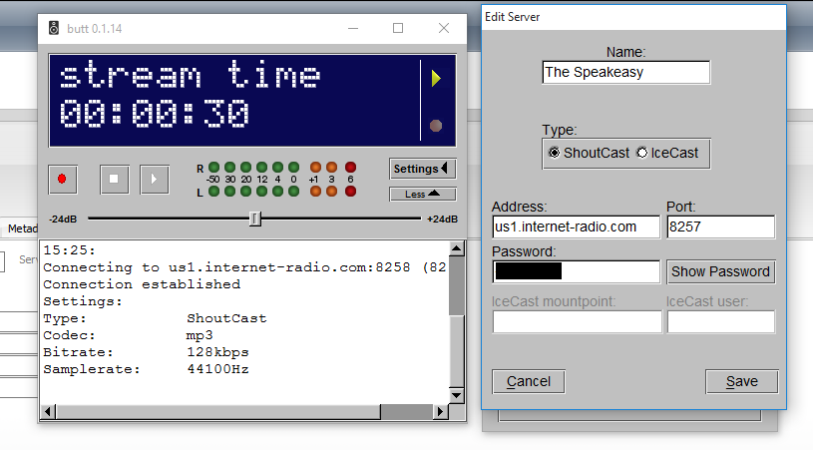813x450 pixels.
Task: Click the gain slider handle
Action: 255,219
